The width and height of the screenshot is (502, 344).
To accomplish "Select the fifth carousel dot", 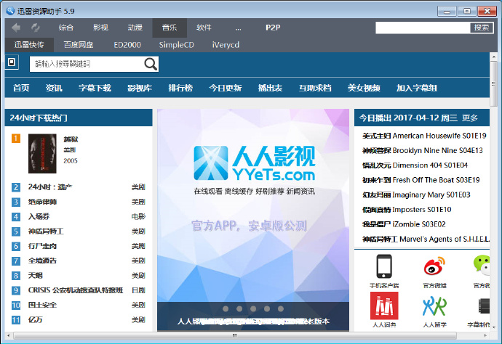I will point(281,308).
